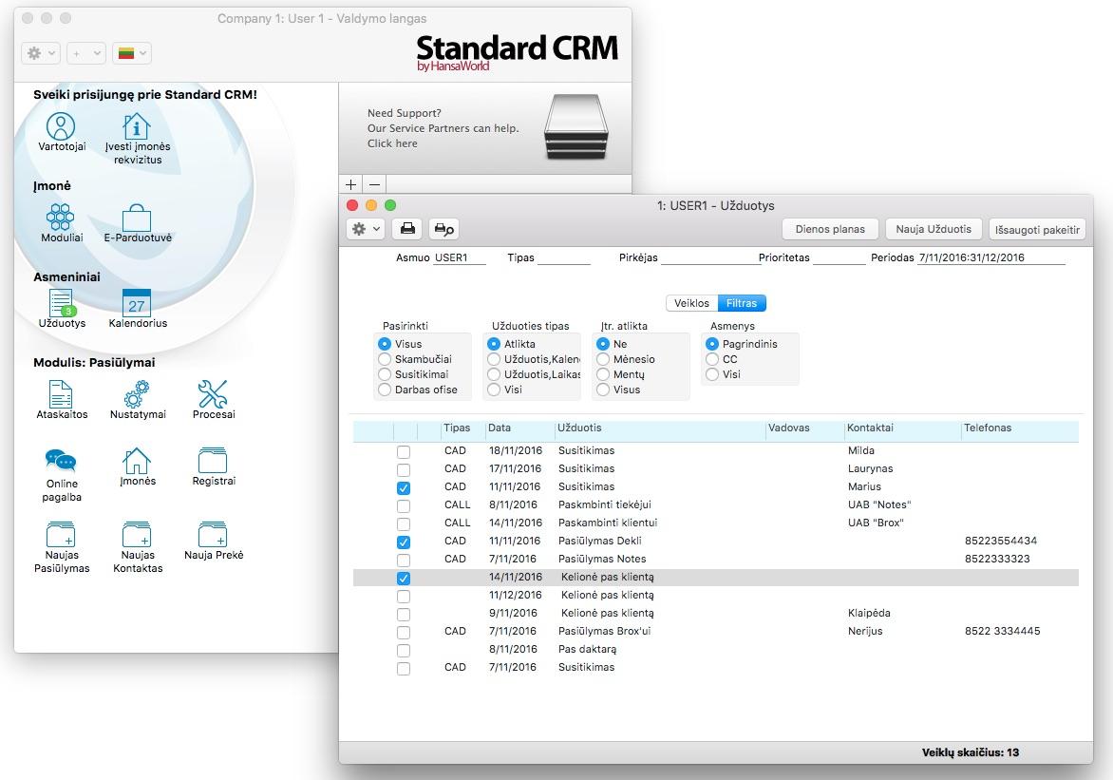Tick checkbox for Paskmbinti tiekėjui row
1113x780 pixels.
[404, 505]
